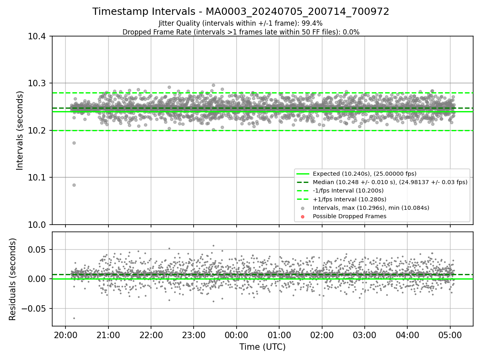Click the 10.1 tick label on interval axis

(38, 178)
